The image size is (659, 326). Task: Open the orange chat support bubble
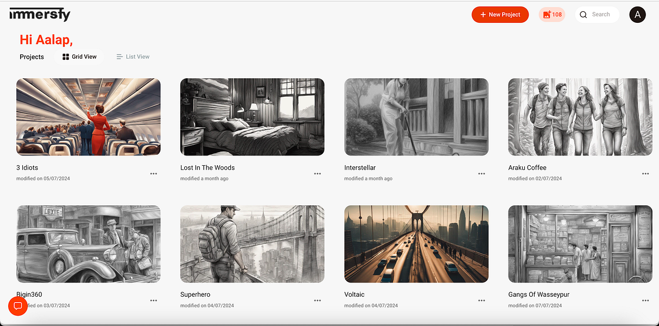tap(18, 306)
